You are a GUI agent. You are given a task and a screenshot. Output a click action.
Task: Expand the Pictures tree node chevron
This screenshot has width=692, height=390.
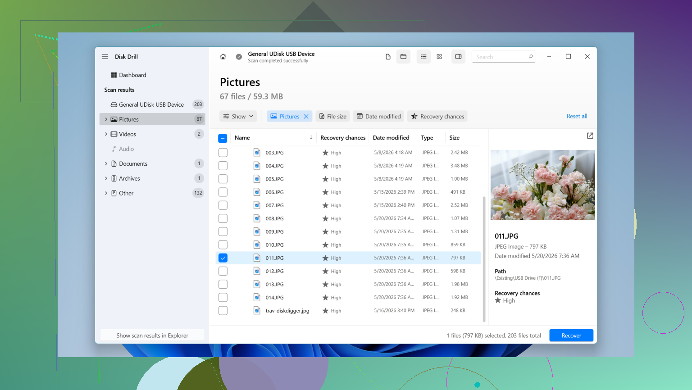(x=106, y=119)
